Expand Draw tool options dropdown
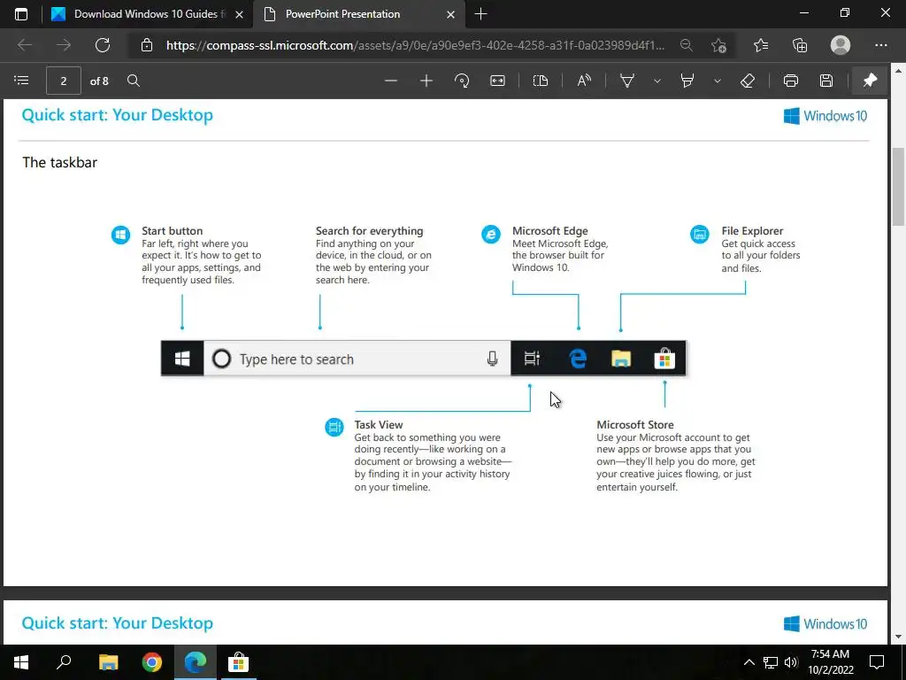 coord(657,81)
